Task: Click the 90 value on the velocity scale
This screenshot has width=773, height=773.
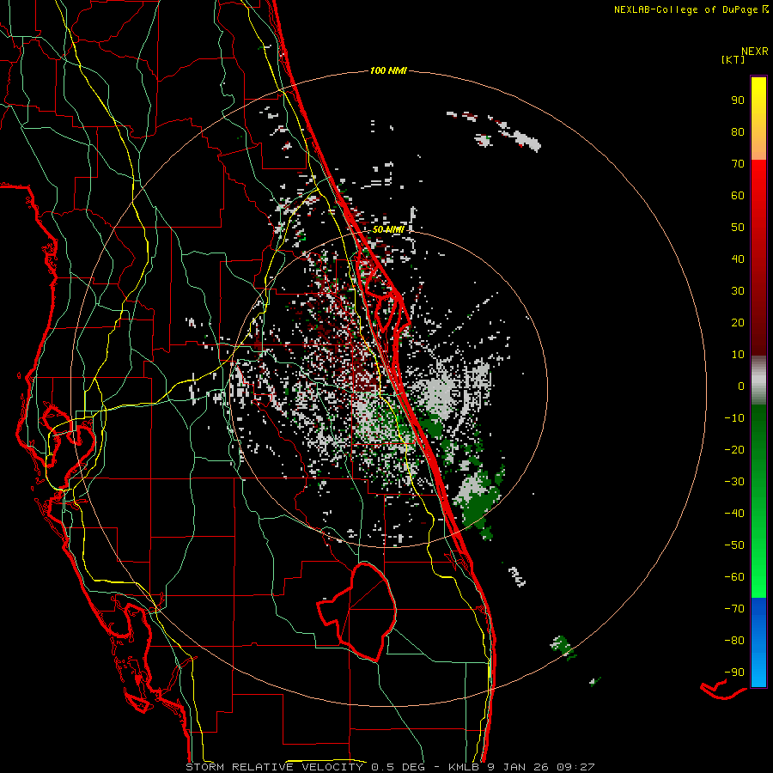Action: tap(738, 100)
